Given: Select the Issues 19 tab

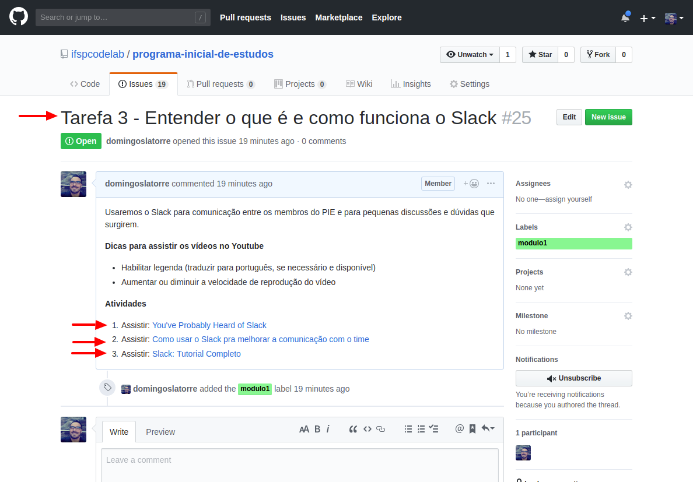Looking at the screenshot, I should (143, 84).
